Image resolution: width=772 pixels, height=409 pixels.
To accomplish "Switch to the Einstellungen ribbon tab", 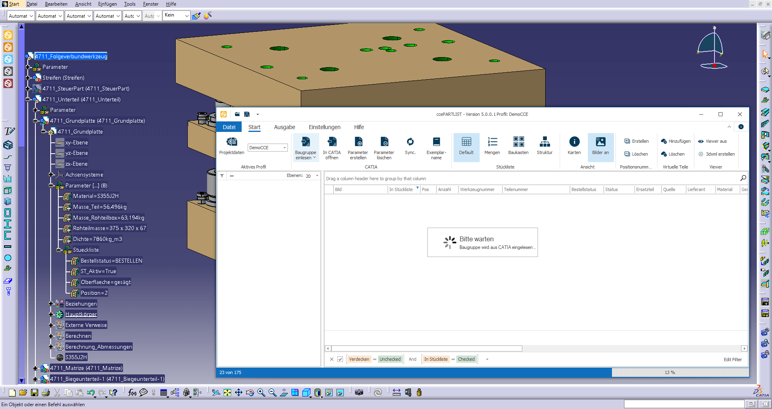I will [x=324, y=127].
